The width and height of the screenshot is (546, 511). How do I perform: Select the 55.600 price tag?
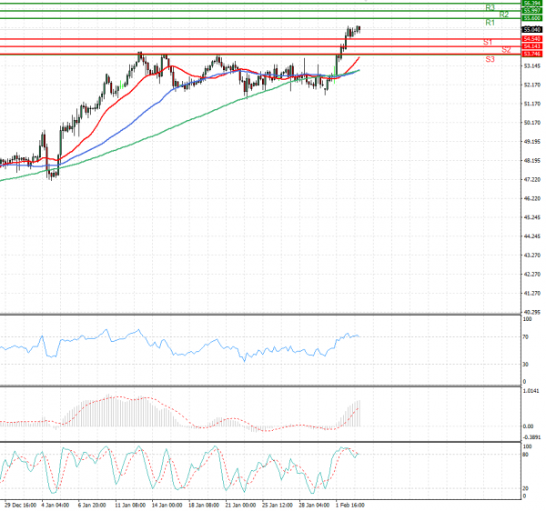(531, 18)
